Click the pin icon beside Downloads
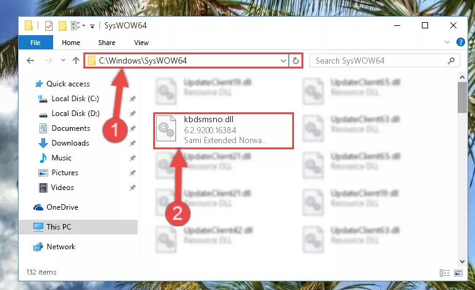The height and width of the screenshot is (290, 475). pyautogui.click(x=132, y=143)
